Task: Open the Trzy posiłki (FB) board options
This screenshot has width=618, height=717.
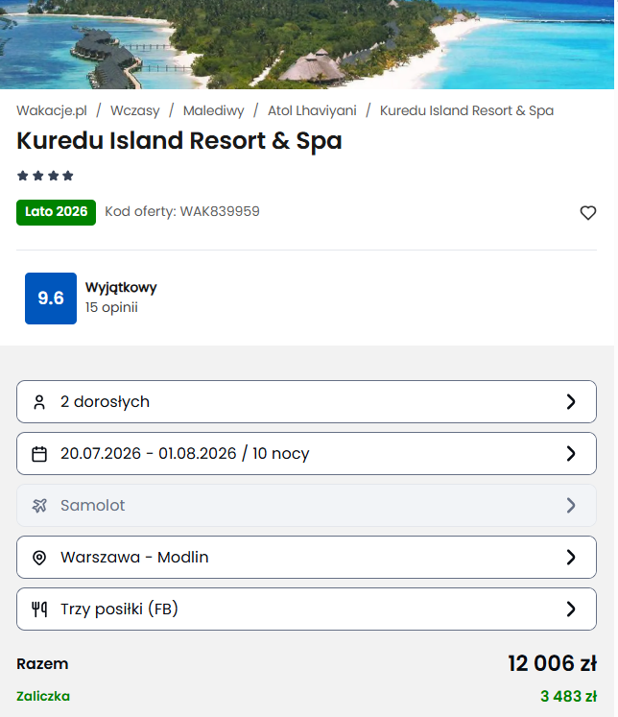Action: pyautogui.click(x=571, y=609)
